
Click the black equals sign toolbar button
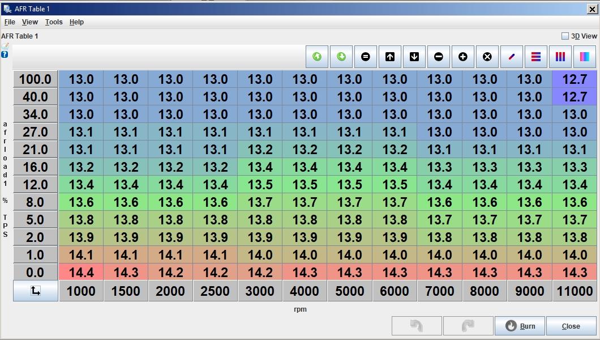pos(366,57)
